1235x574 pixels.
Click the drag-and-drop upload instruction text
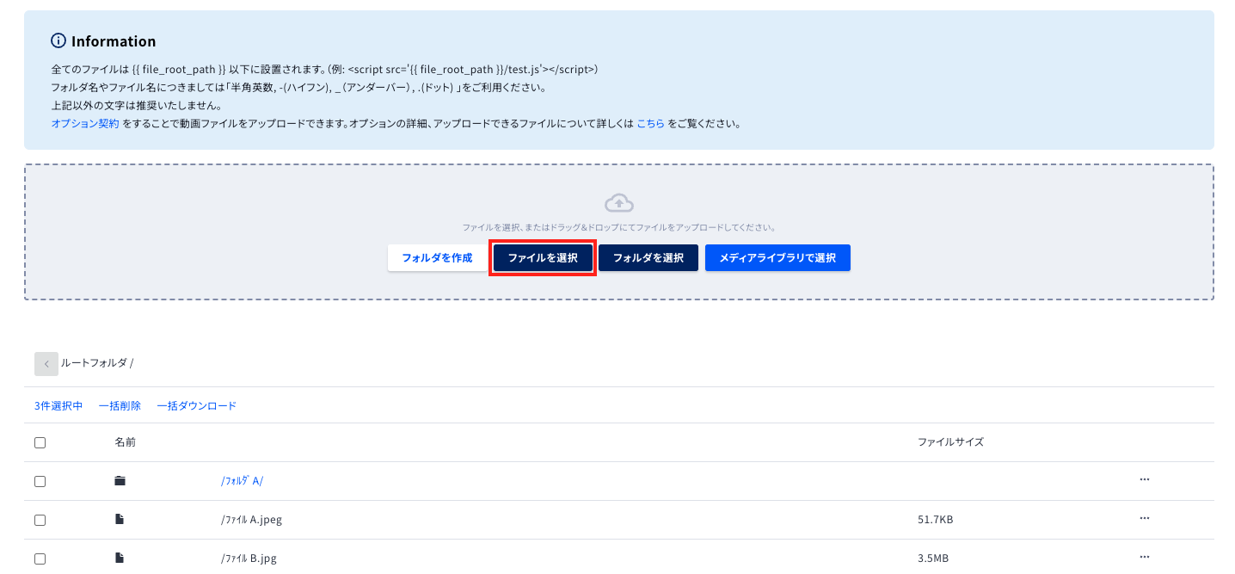point(619,228)
